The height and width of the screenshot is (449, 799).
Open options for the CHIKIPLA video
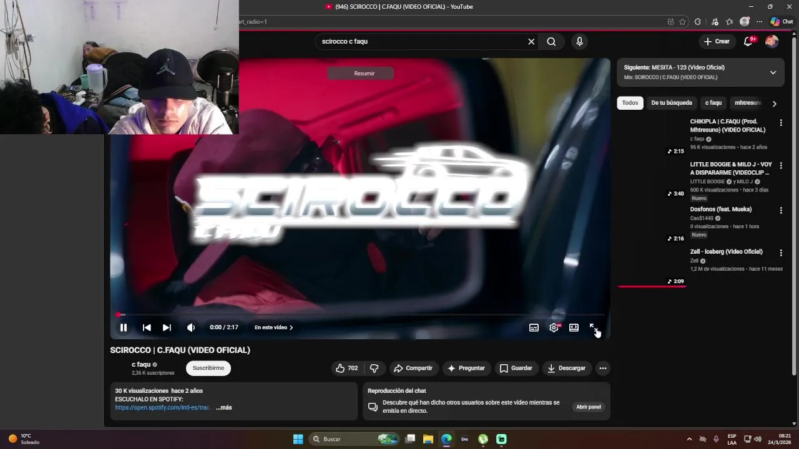[780, 123]
